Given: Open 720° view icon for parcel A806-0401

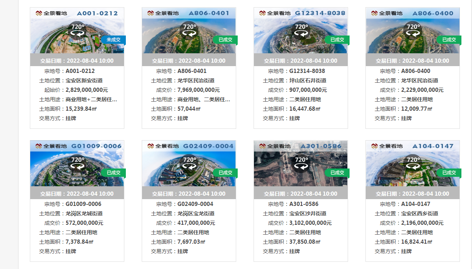Looking at the screenshot, I should (189, 30).
